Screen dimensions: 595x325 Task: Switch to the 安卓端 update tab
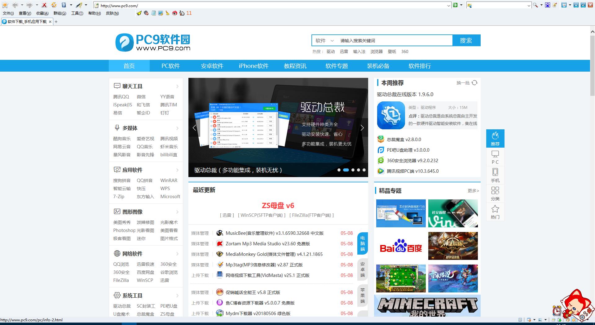[x=363, y=269]
